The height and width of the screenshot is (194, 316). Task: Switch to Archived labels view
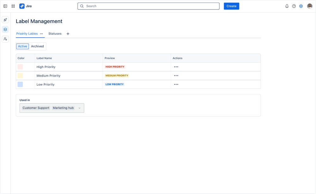[37, 46]
